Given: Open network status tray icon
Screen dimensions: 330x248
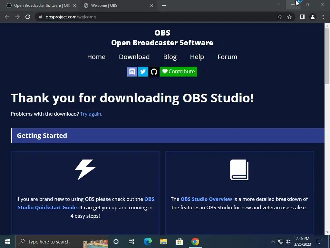Looking at the screenshot, I should (281, 242).
